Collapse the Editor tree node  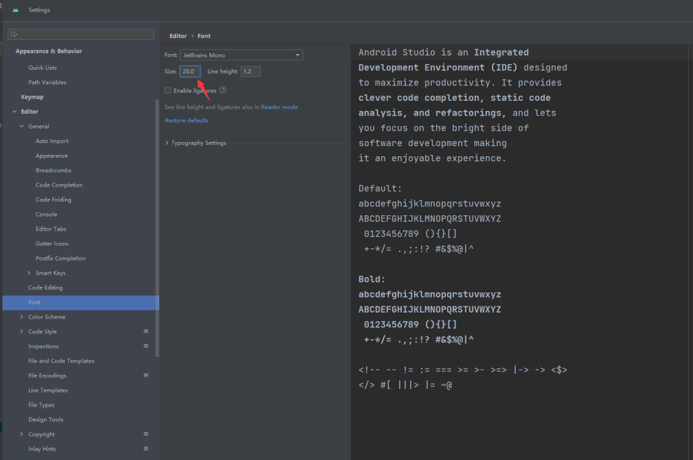click(x=15, y=112)
